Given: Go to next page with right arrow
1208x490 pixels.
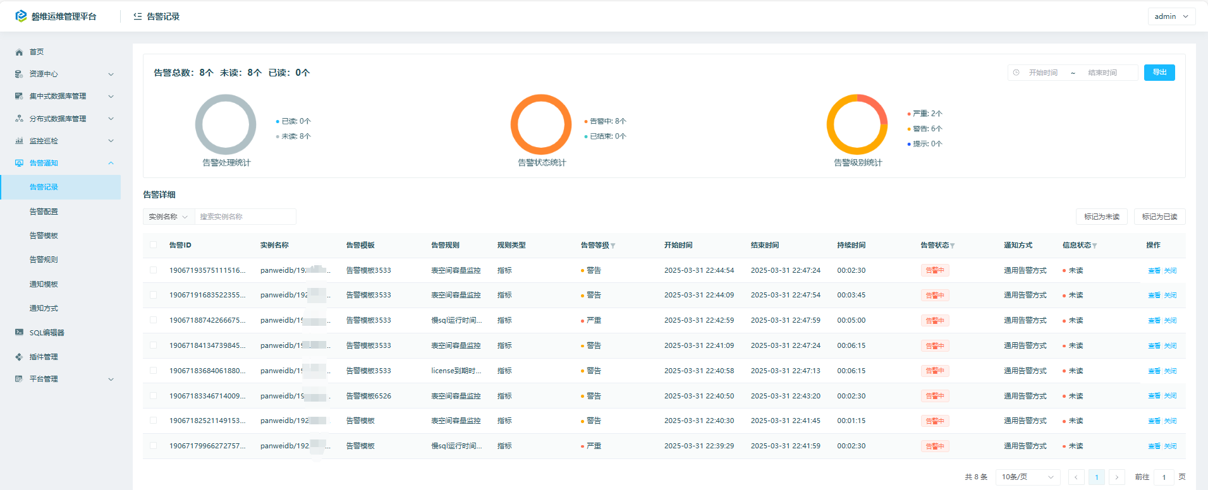Looking at the screenshot, I should (1117, 477).
